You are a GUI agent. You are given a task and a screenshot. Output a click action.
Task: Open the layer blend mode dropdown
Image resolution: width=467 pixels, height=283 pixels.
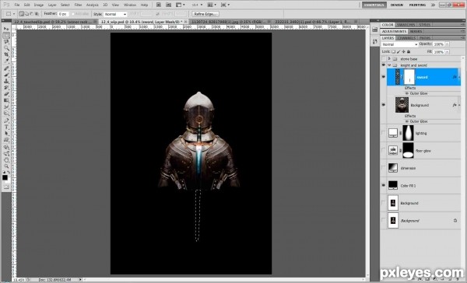click(400, 44)
